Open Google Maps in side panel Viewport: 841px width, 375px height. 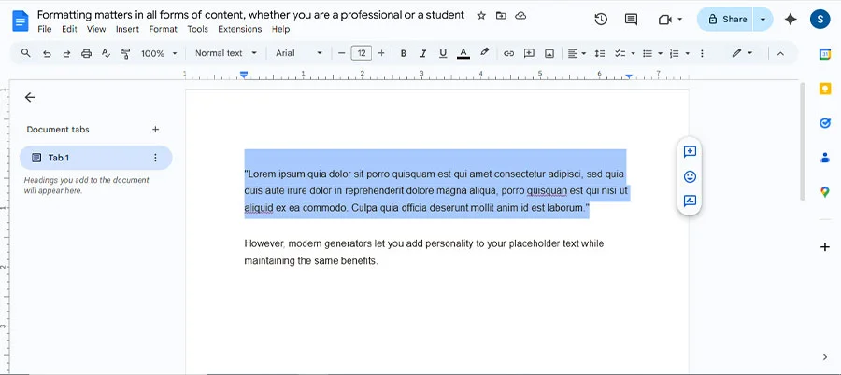click(x=825, y=192)
